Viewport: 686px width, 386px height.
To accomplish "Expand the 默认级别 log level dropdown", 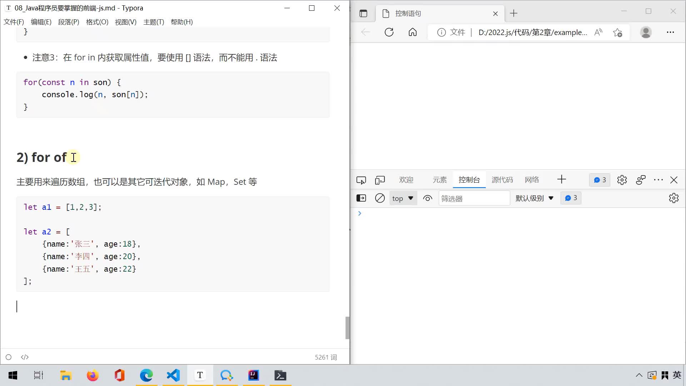I will pos(535,198).
